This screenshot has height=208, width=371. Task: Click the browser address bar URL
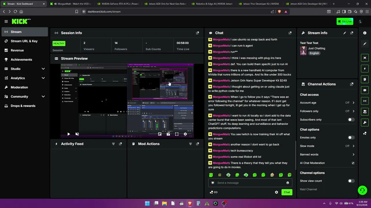click(x=104, y=12)
